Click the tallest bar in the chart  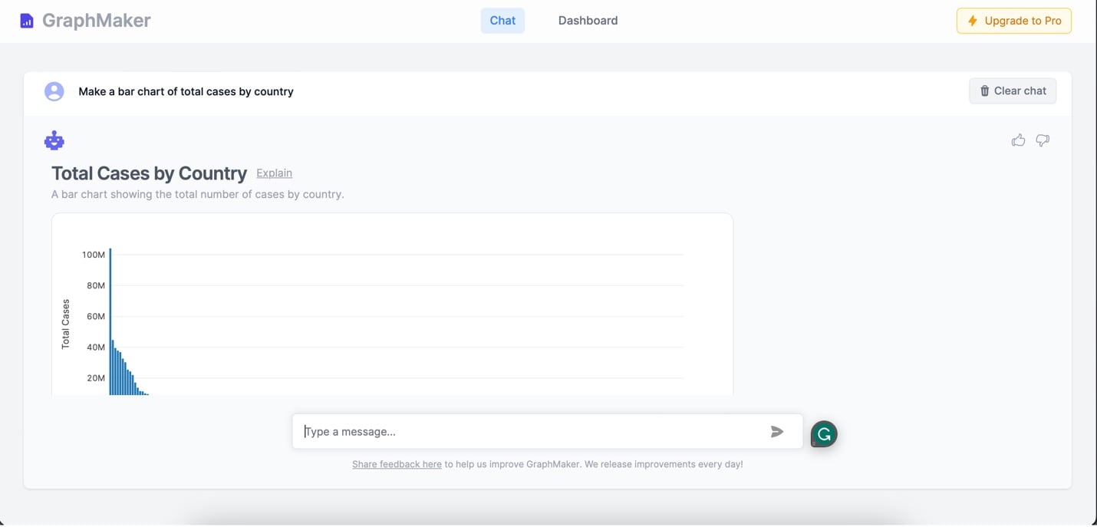[x=110, y=321]
